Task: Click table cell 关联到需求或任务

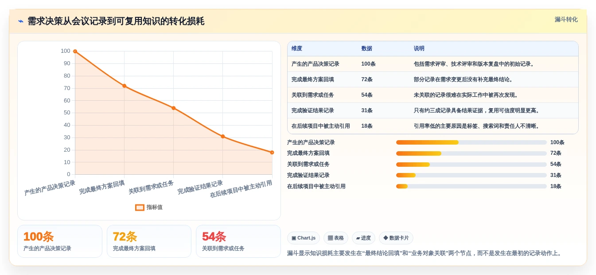Action: [313, 95]
